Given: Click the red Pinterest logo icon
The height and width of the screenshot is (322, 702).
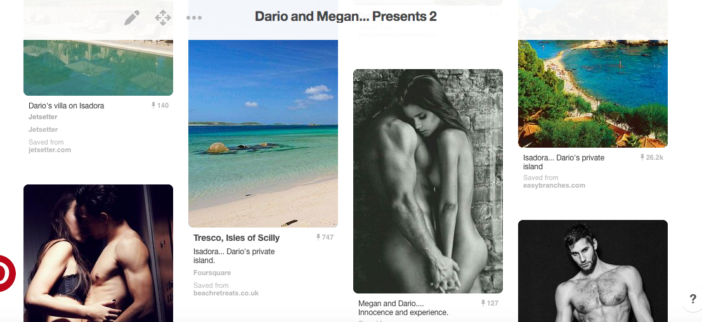Looking at the screenshot, I should [6, 273].
